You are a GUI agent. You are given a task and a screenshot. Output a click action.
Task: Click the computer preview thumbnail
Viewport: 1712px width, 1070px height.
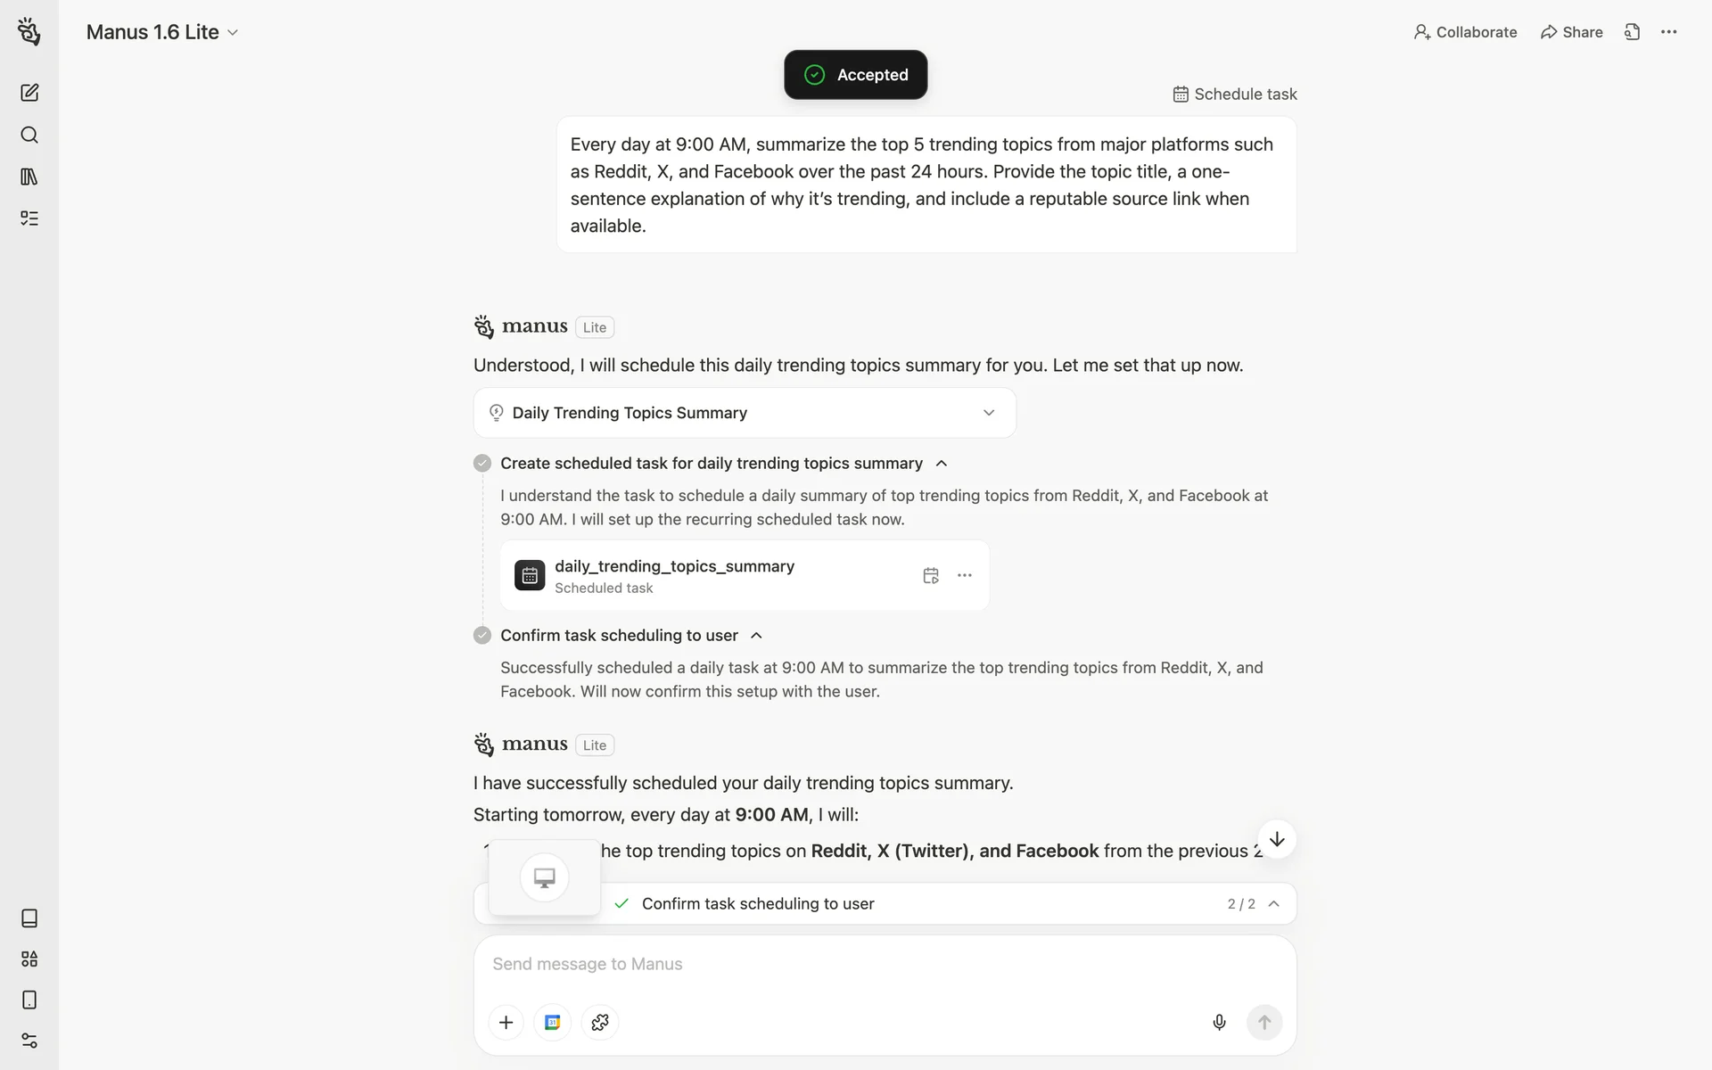[544, 877]
